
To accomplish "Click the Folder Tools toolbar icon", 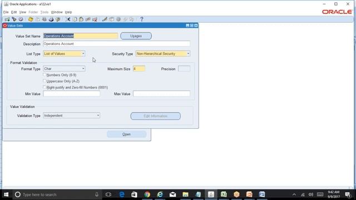I will pos(132,19).
